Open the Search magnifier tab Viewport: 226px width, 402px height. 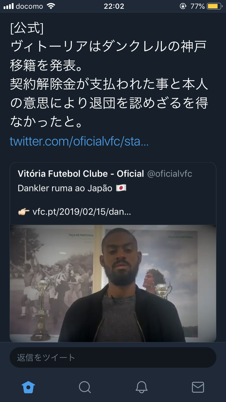coord(85,387)
